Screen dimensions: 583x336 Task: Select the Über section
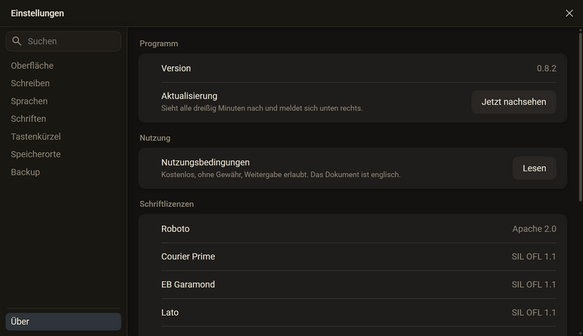63,321
